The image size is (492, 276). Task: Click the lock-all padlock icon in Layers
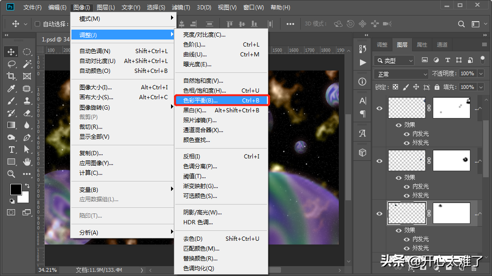pyautogui.click(x=437, y=87)
